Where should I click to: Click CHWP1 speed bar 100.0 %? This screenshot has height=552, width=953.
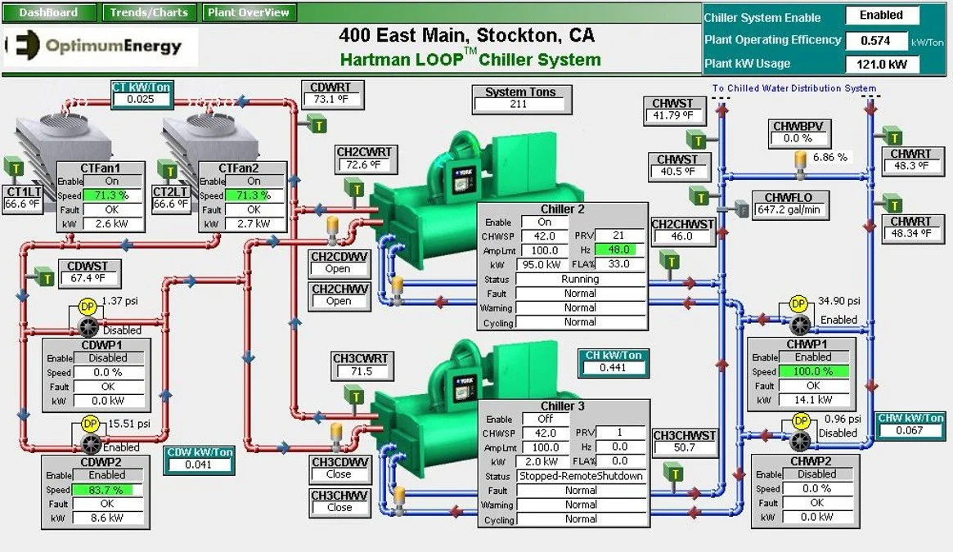click(813, 370)
